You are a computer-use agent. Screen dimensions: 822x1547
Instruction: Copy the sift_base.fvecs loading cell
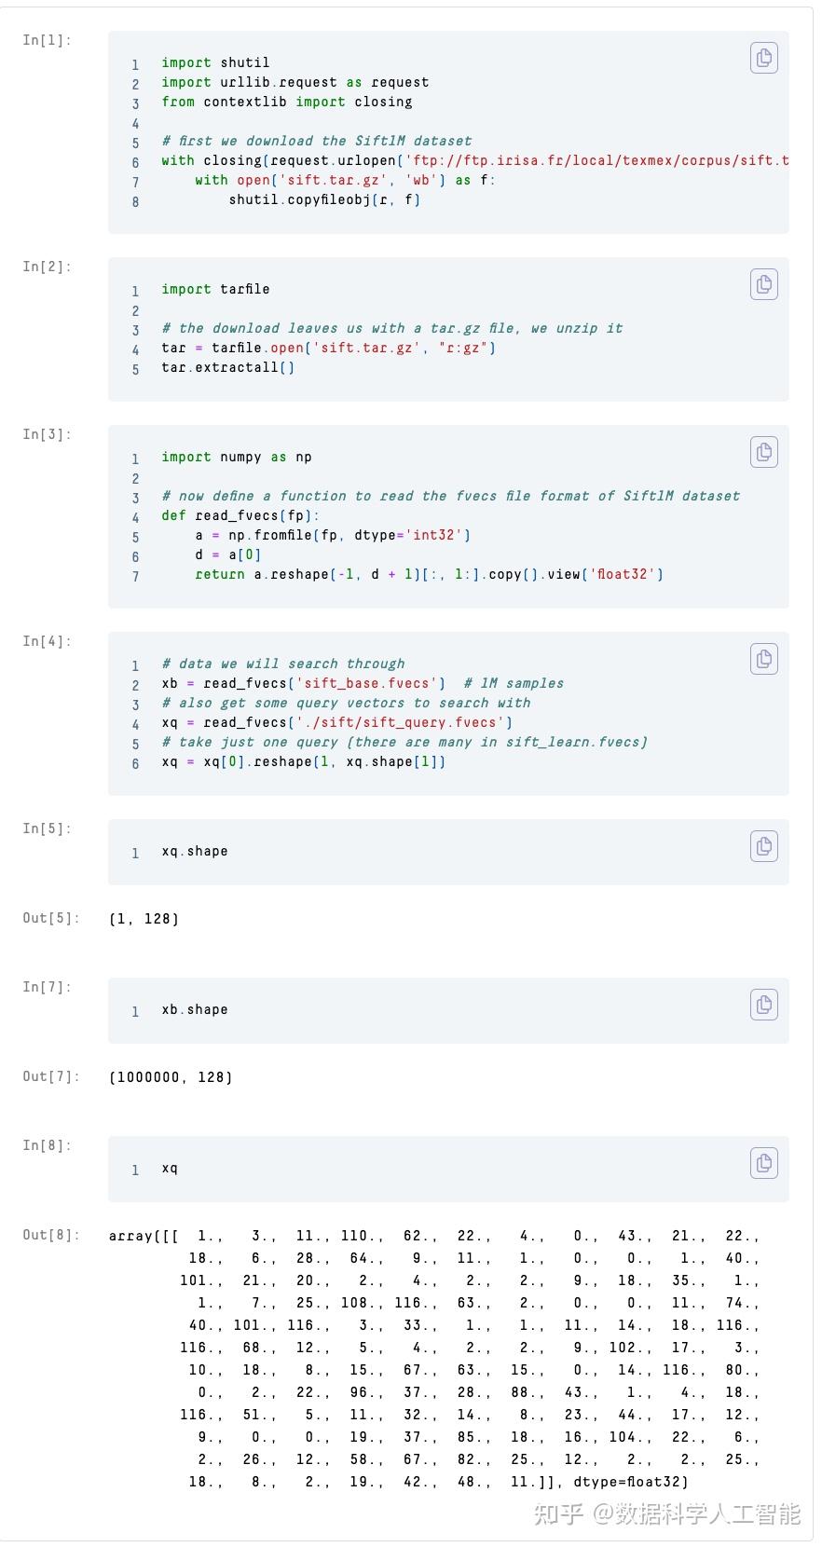tap(763, 659)
